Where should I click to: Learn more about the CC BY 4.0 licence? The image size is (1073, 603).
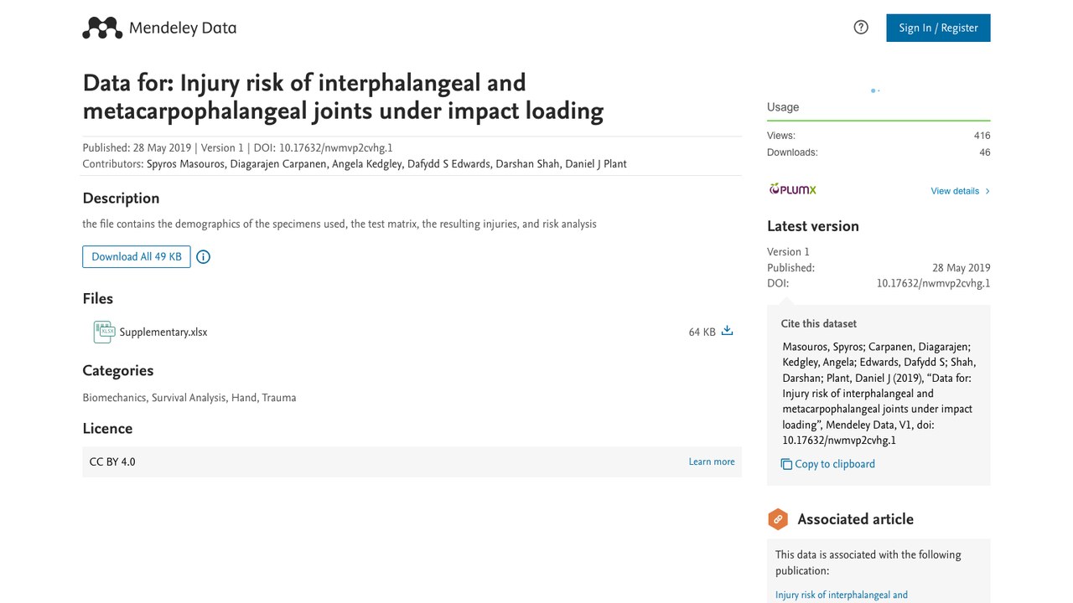coord(712,461)
